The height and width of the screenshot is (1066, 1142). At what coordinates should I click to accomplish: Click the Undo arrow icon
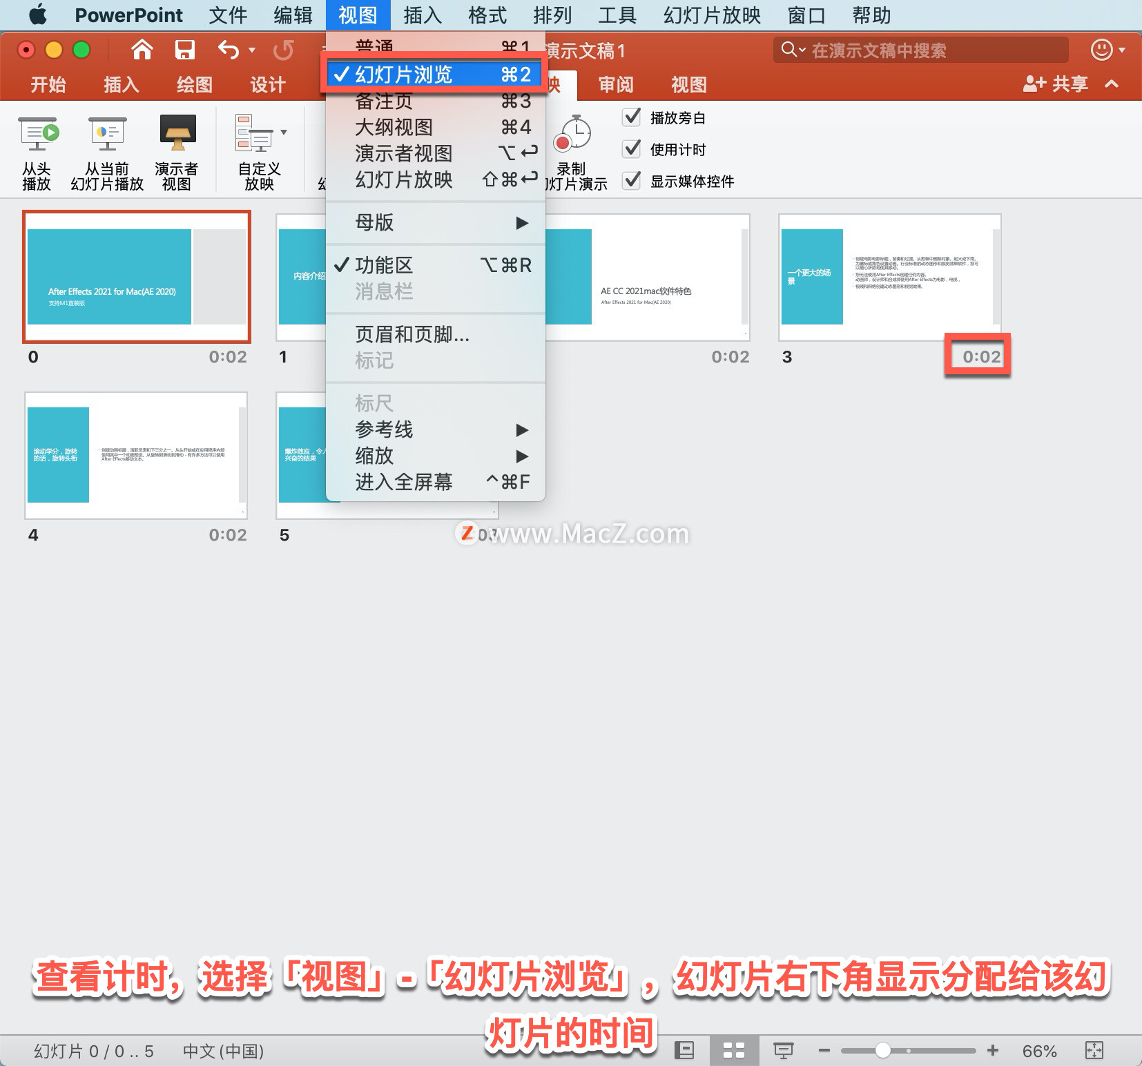click(229, 50)
